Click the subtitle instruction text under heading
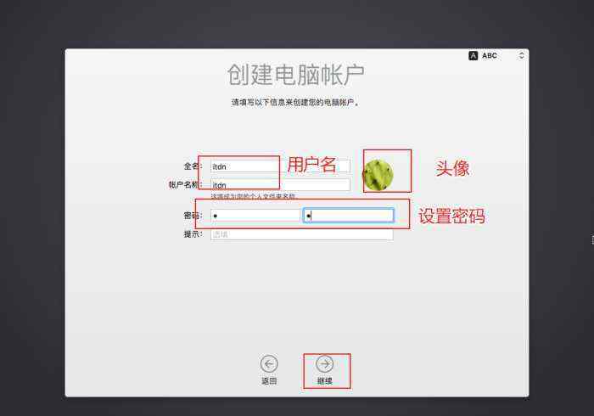Viewport: 594px width, 416px height. [x=295, y=102]
